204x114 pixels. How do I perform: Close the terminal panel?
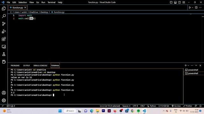click(200, 66)
